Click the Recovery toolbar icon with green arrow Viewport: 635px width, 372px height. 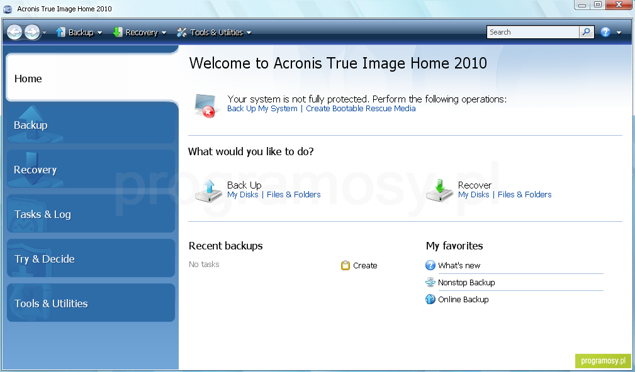click(118, 32)
